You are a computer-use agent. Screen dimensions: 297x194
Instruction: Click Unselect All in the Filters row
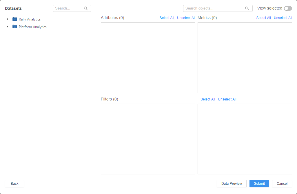click(227, 99)
